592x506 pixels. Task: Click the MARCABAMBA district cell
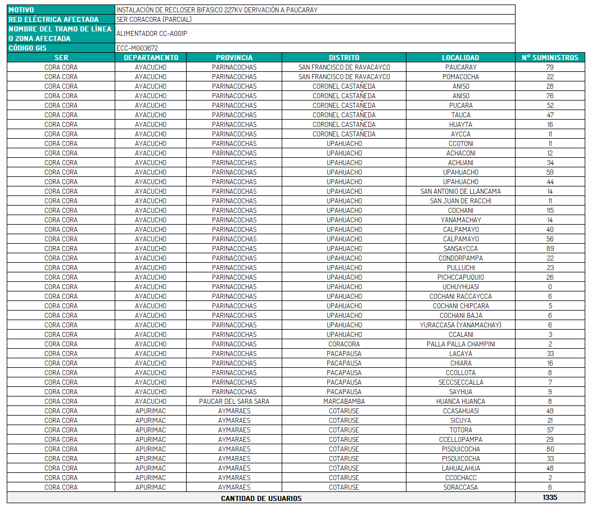point(344,402)
